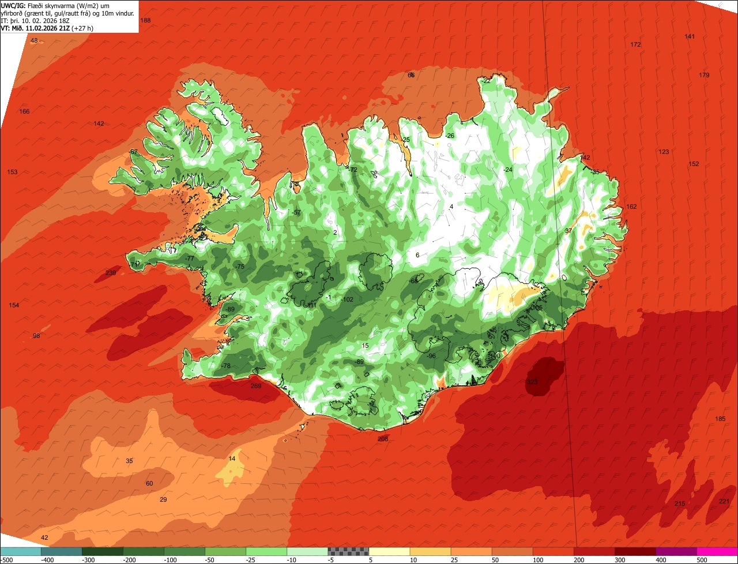The height and width of the screenshot is (564, 738).
Task: Click the map value 35 in the southwest sea
Action: click(129, 461)
